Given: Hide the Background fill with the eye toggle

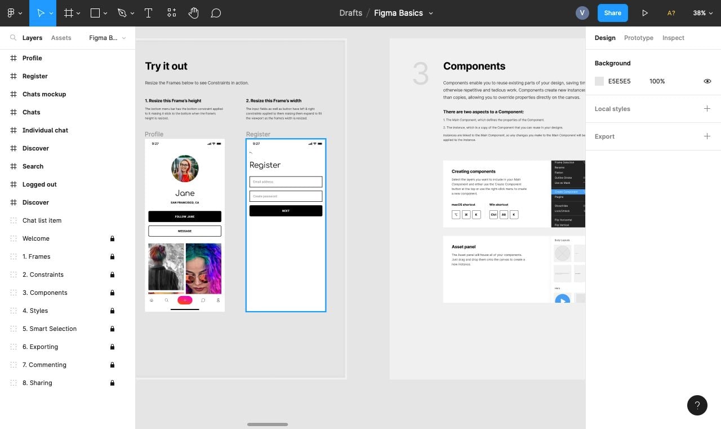Looking at the screenshot, I should click(707, 81).
